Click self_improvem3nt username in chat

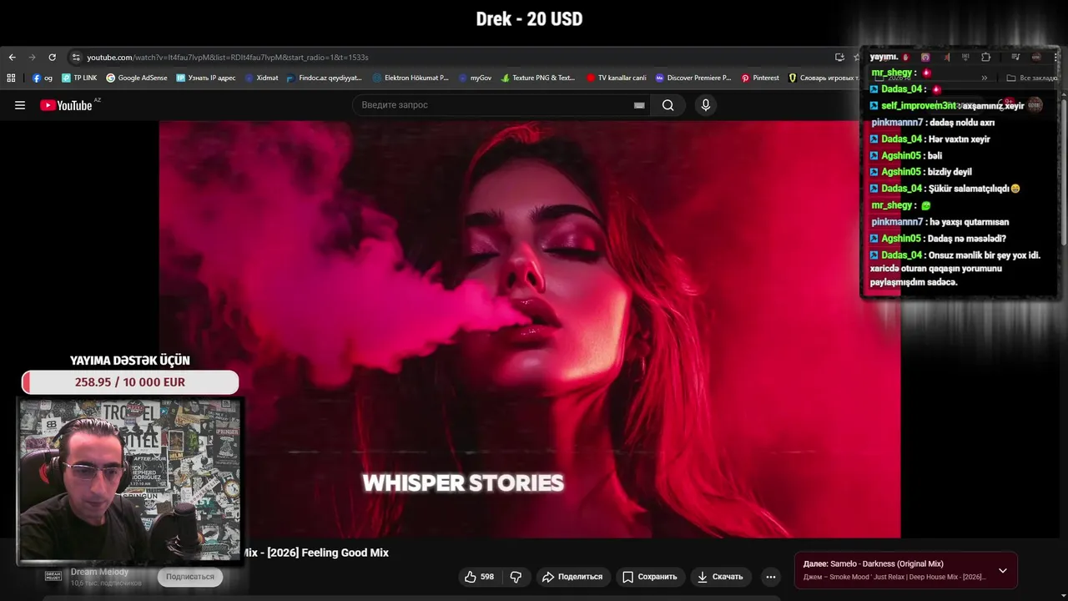tap(919, 106)
